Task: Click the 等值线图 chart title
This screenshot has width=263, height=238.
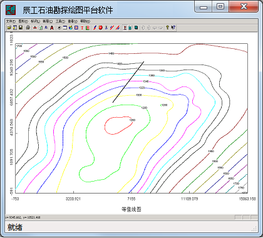Action: [131, 209]
